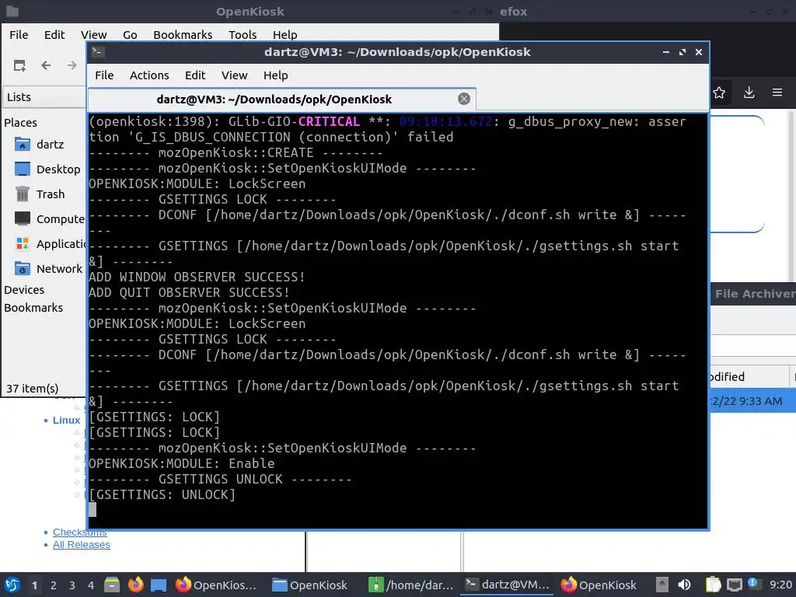Open the terminal Edit menu
Viewport: 796px width, 597px height.
[195, 75]
